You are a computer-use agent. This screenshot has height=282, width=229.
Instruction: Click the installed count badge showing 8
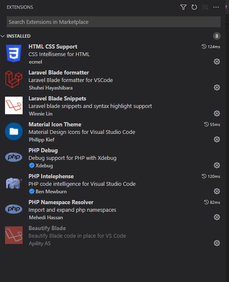[217, 36]
